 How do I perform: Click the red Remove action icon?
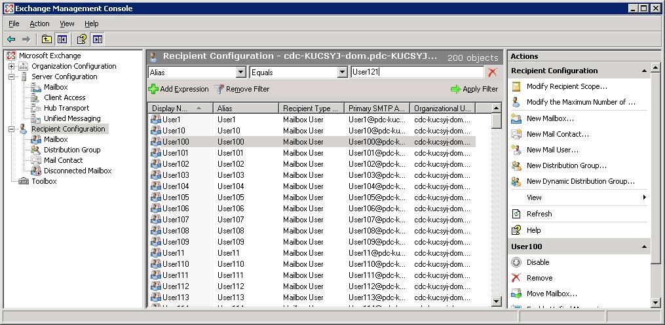(516, 278)
